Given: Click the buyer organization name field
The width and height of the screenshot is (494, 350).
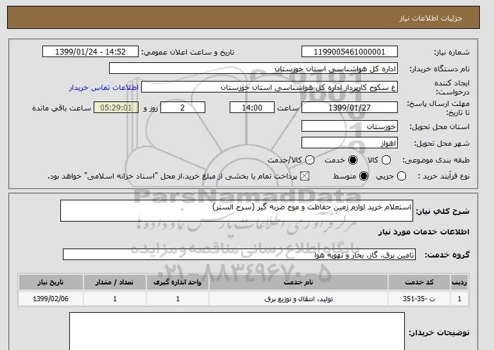Looking at the screenshot, I should coord(253,69).
